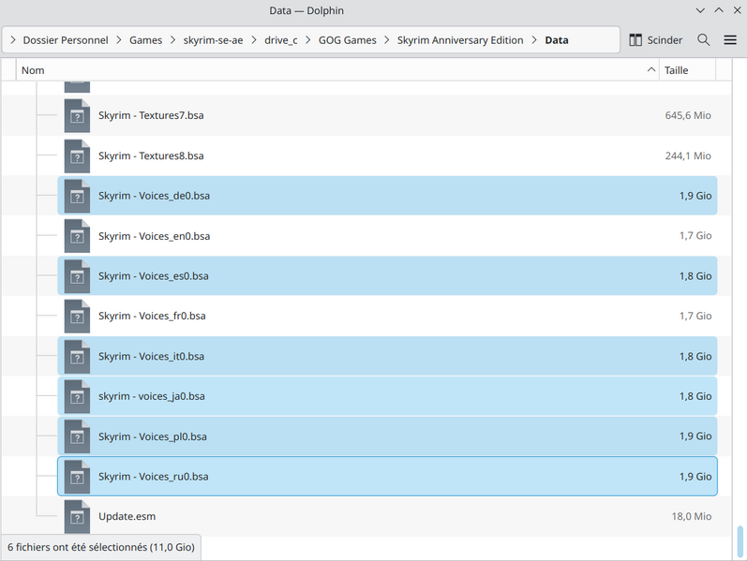
Task: Navigate to Skyrim Anniversary Edition breadcrumb
Action: [x=460, y=40]
